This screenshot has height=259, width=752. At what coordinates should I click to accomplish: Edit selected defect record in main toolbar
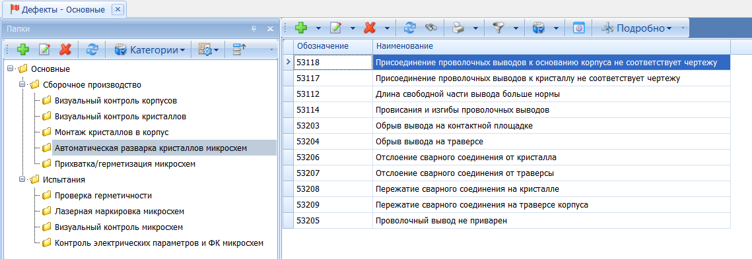tap(335, 28)
